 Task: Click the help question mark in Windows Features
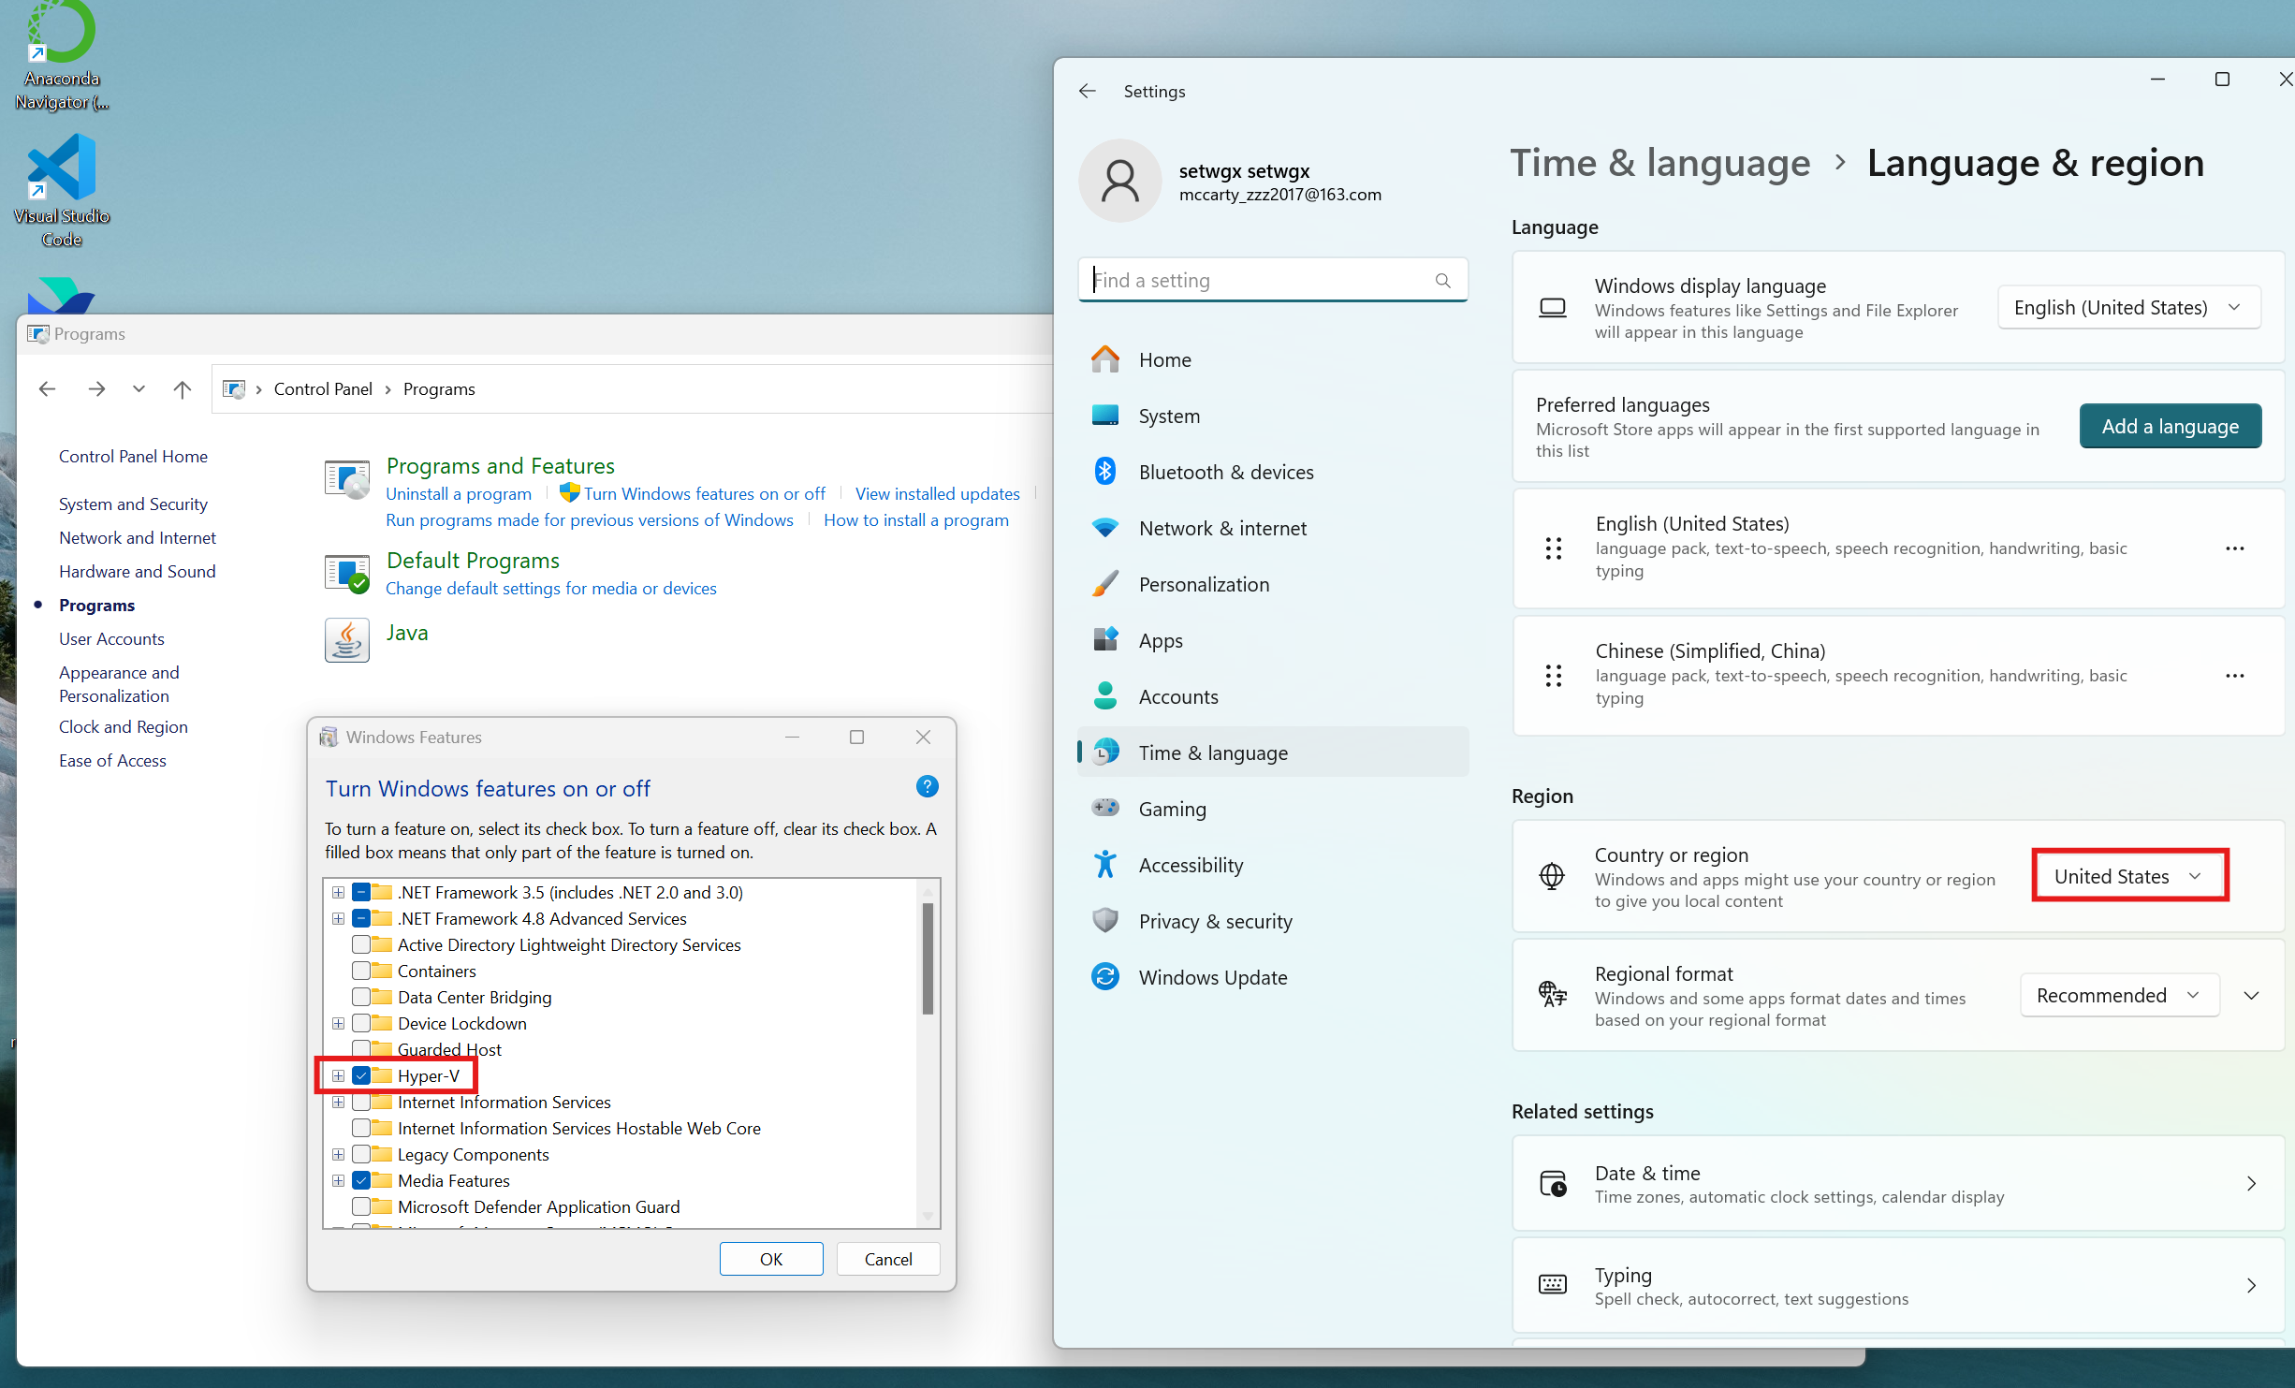[927, 787]
